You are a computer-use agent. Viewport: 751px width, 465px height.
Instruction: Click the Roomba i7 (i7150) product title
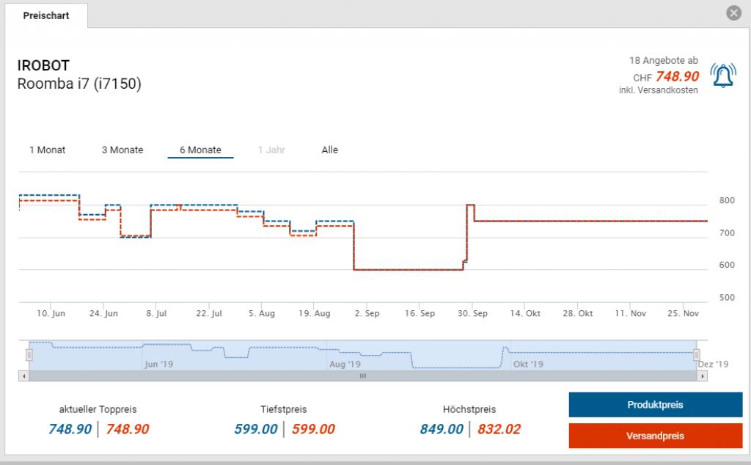tap(79, 84)
